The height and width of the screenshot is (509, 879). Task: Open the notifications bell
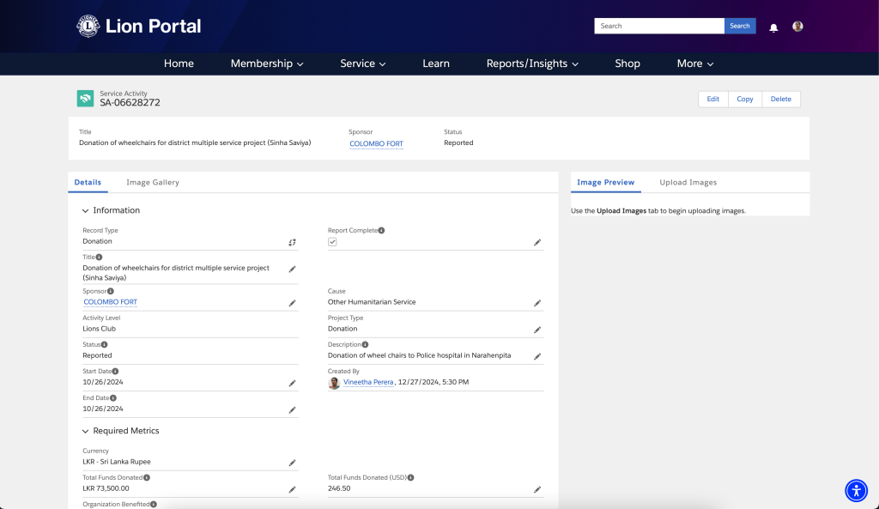click(773, 27)
